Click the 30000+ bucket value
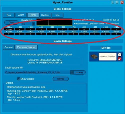Image resolution: width=125 pixels, height=114 pixels. pyautogui.click(x=116, y=34)
